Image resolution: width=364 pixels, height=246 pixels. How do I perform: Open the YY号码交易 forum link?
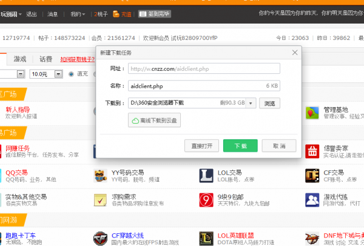[x=127, y=173]
